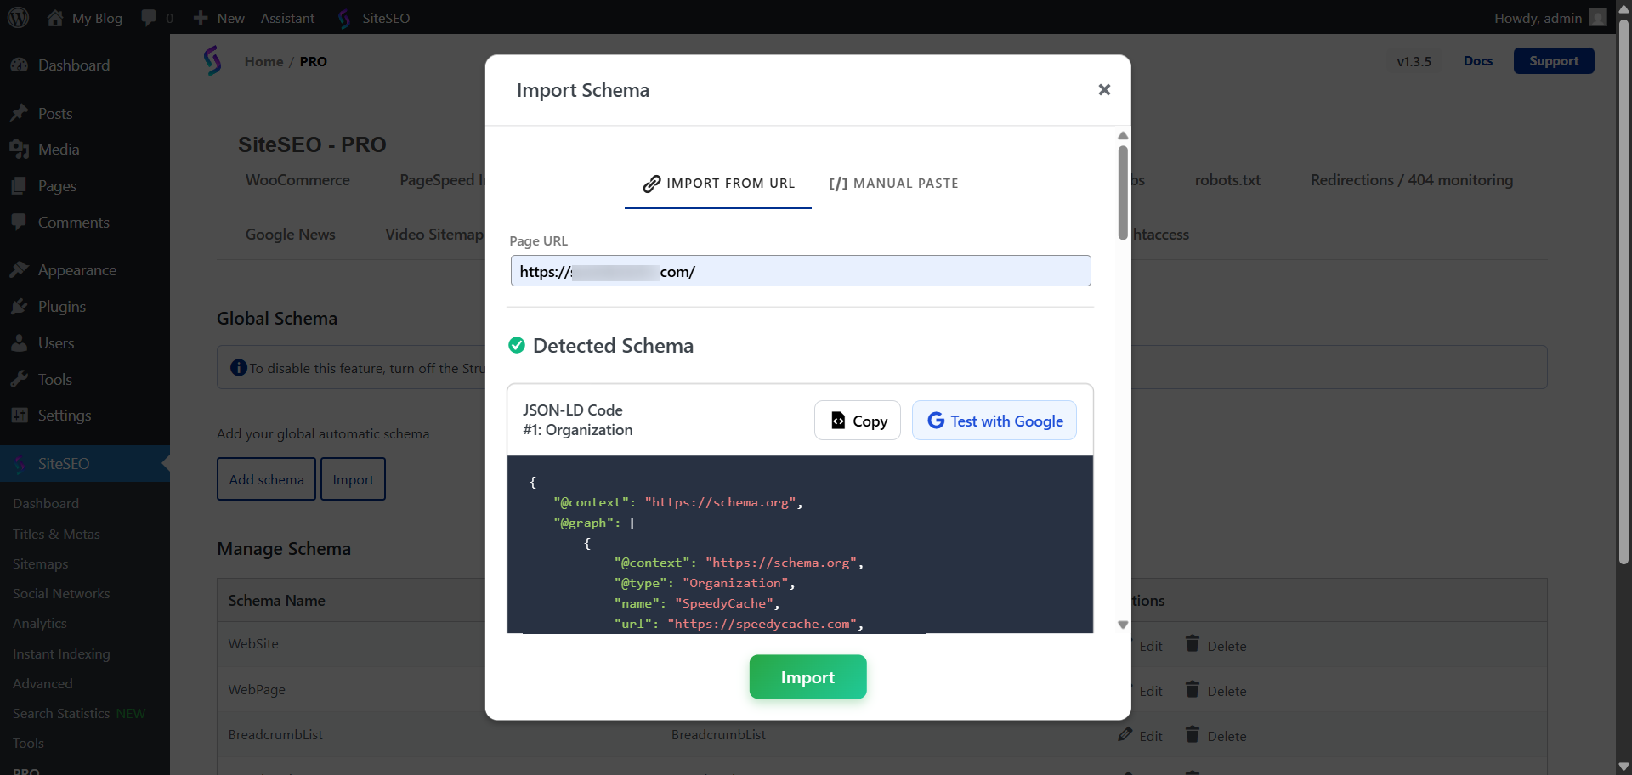Click the WordPress logo icon

19,18
